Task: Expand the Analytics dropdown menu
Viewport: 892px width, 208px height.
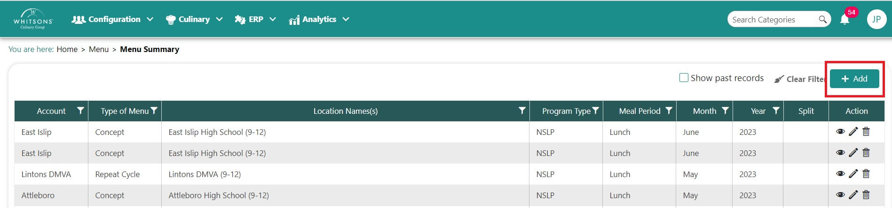Action: click(319, 20)
